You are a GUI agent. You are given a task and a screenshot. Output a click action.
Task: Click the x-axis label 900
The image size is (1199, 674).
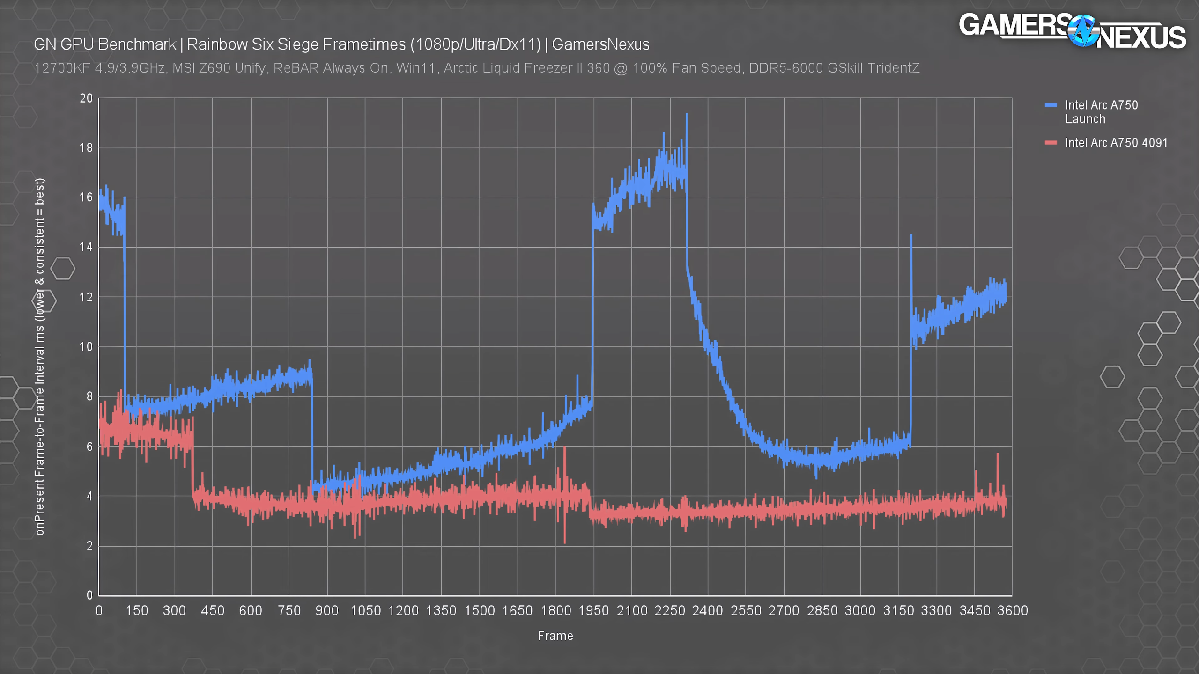327,611
